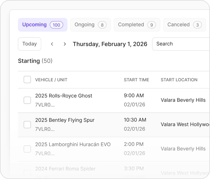The image size is (210, 179).
Task: Check the Lamborghini Huracán EVO row checkbox
Action: 27,149
